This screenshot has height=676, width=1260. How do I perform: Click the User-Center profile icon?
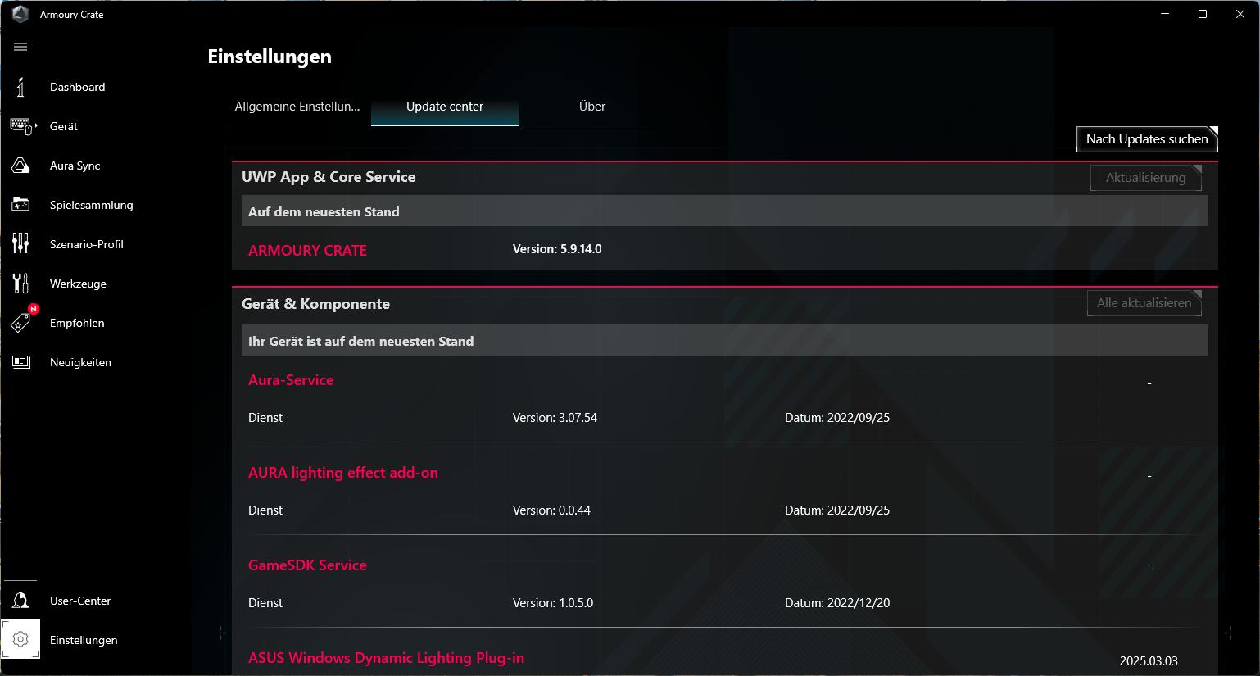(x=20, y=601)
